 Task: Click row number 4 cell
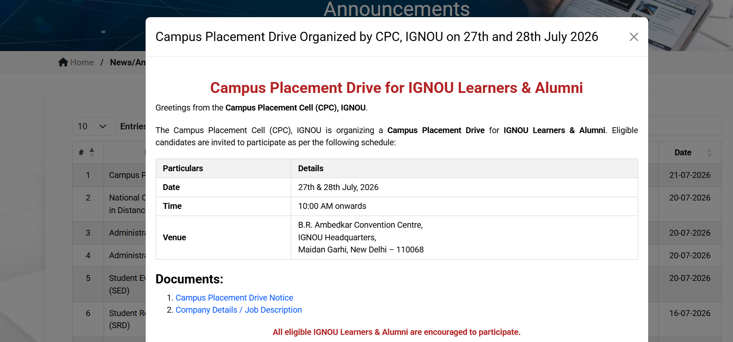tap(88, 255)
